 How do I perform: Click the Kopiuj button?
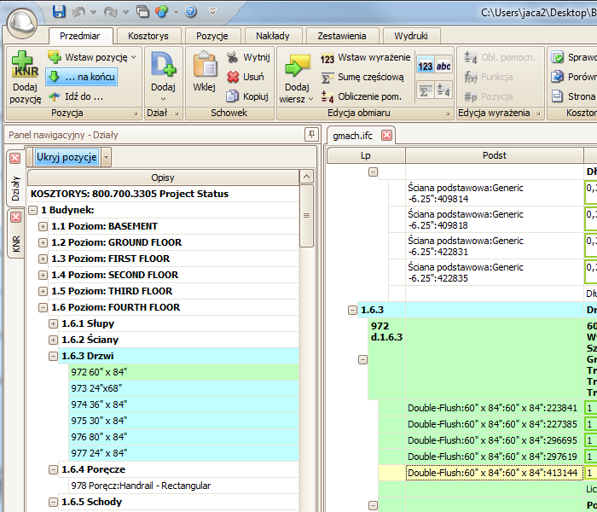coord(247,96)
